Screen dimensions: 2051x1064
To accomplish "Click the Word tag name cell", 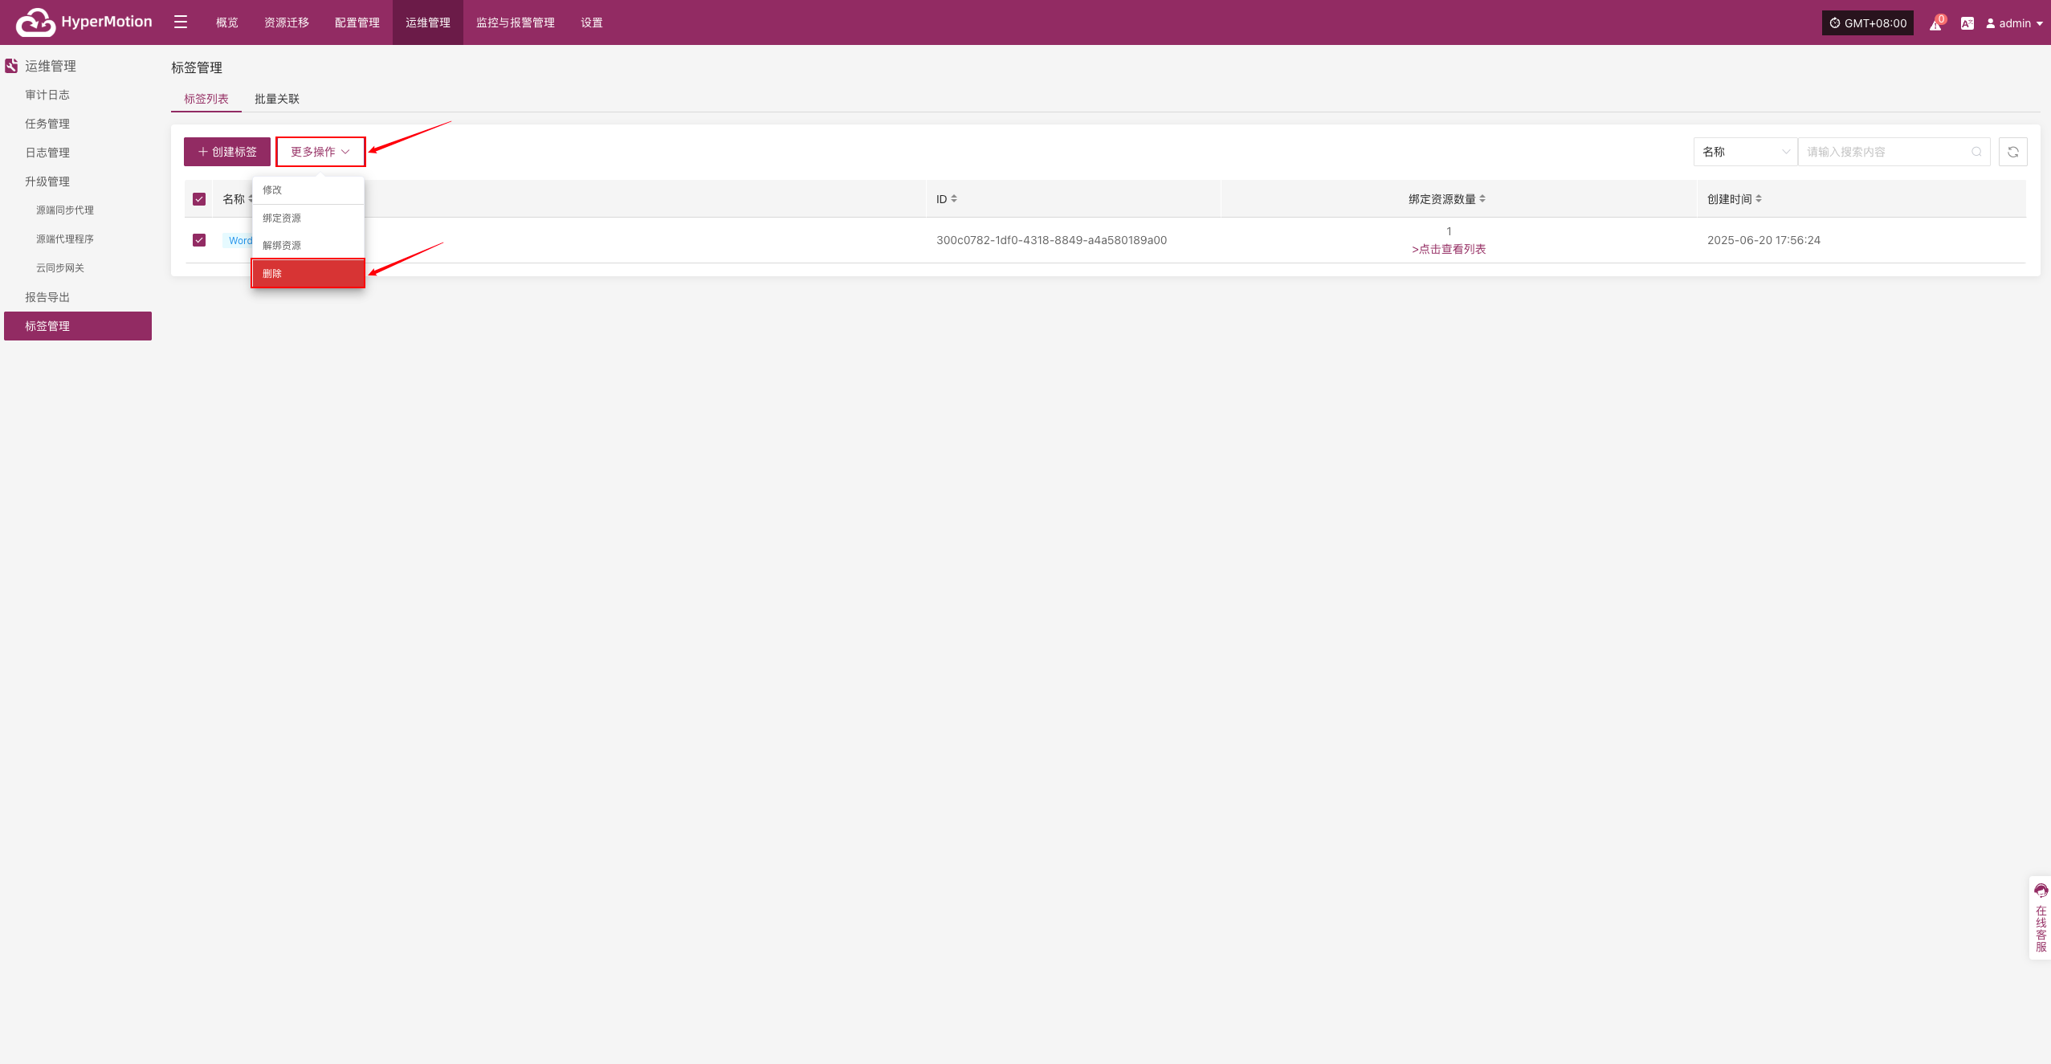I will [x=239, y=240].
